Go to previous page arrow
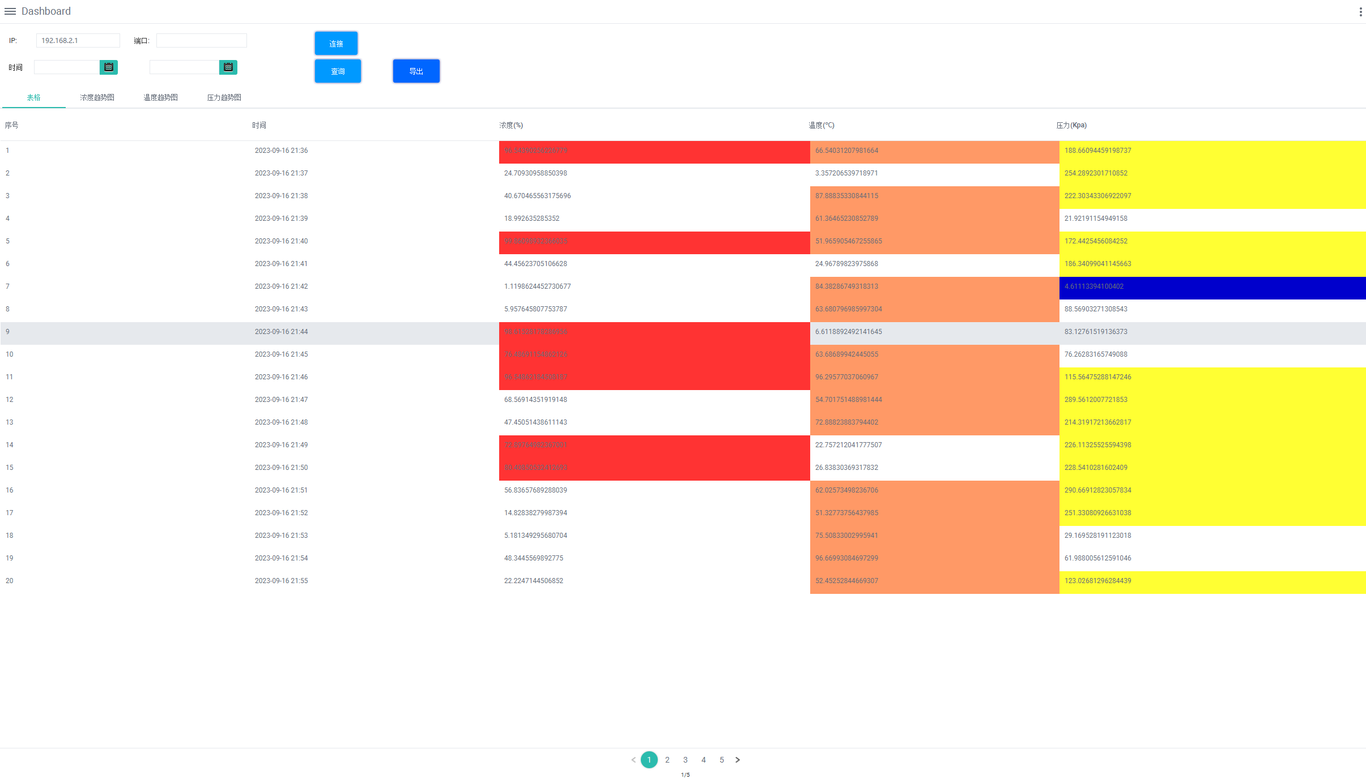This screenshot has height=779, width=1366. [x=633, y=760]
